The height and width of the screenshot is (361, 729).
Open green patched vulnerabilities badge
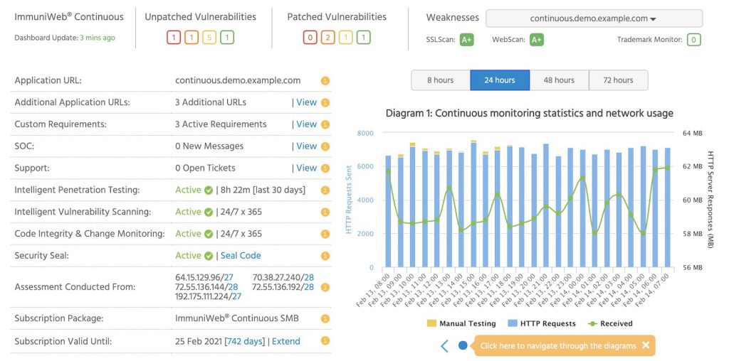click(364, 38)
